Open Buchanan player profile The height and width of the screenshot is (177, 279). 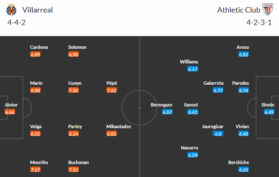point(78,162)
